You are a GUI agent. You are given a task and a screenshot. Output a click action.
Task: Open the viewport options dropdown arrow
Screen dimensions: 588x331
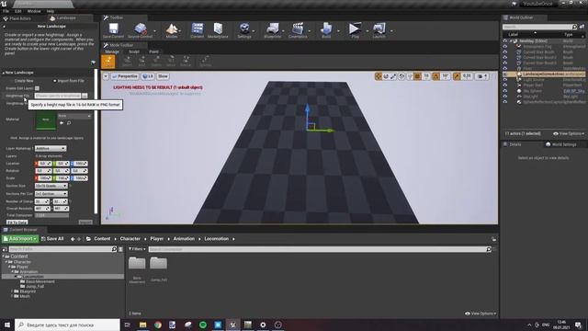click(106, 76)
